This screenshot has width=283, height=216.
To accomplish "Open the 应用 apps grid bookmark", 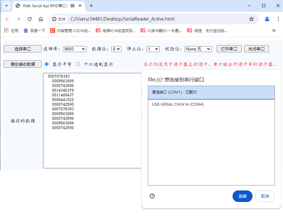I will 11,31.
